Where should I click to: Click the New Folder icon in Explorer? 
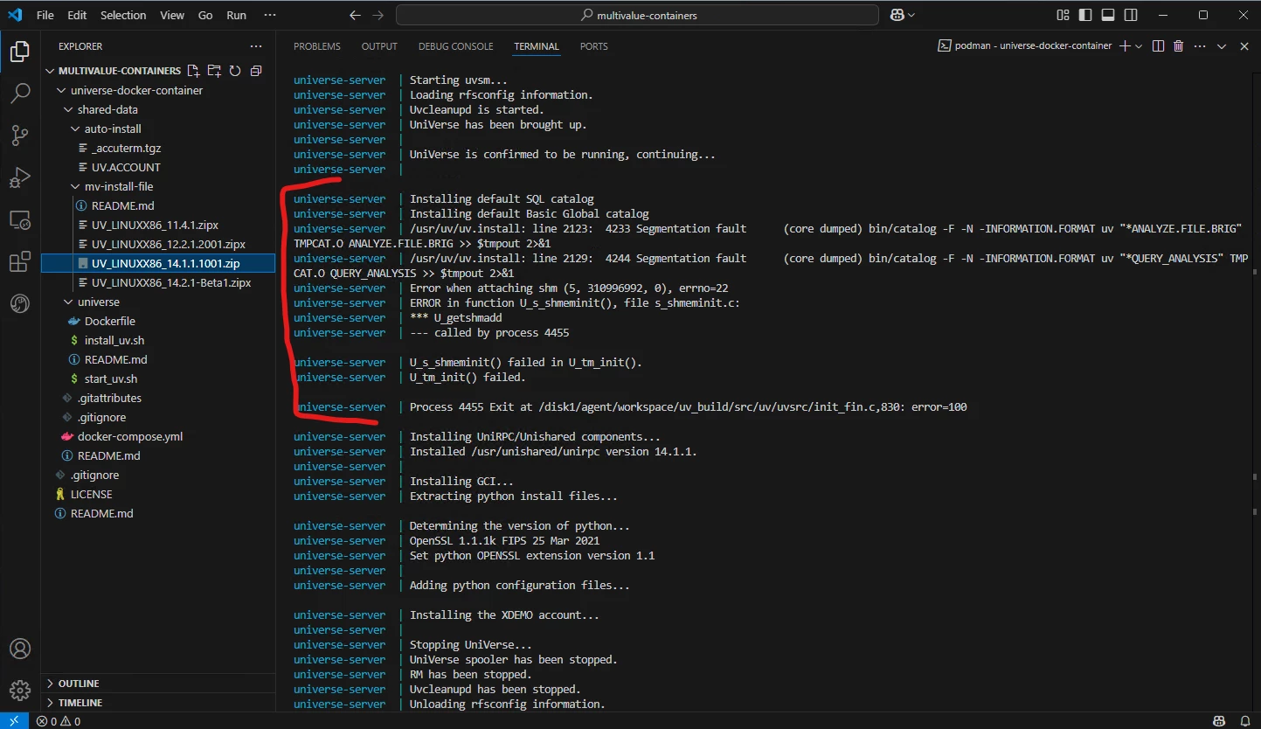(x=214, y=71)
